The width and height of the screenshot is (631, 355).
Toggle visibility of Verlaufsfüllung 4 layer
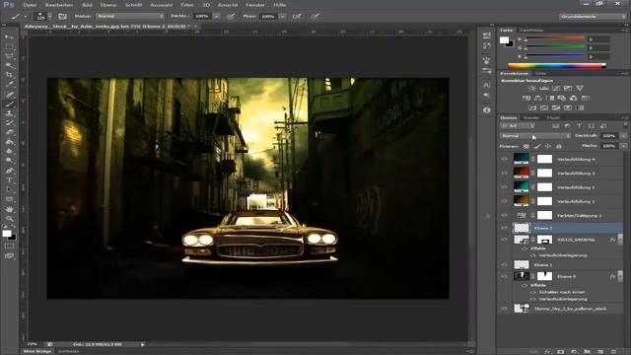pos(504,160)
